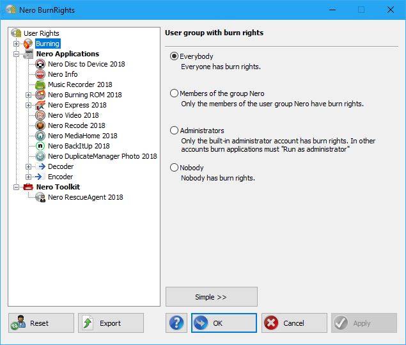
Task: Select Music Recorder 2018 label
Action: coord(80,84)
